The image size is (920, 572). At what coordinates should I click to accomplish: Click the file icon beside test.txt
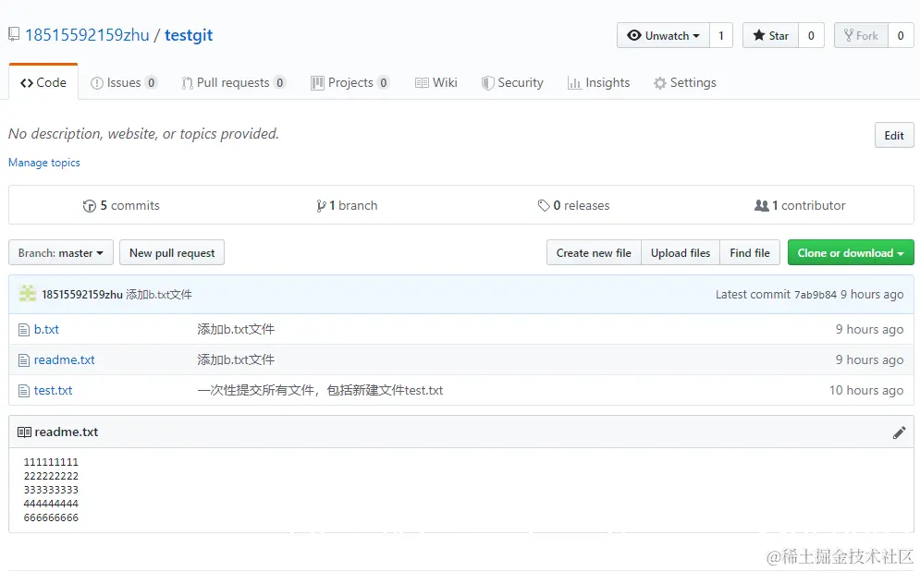point(24,391)
